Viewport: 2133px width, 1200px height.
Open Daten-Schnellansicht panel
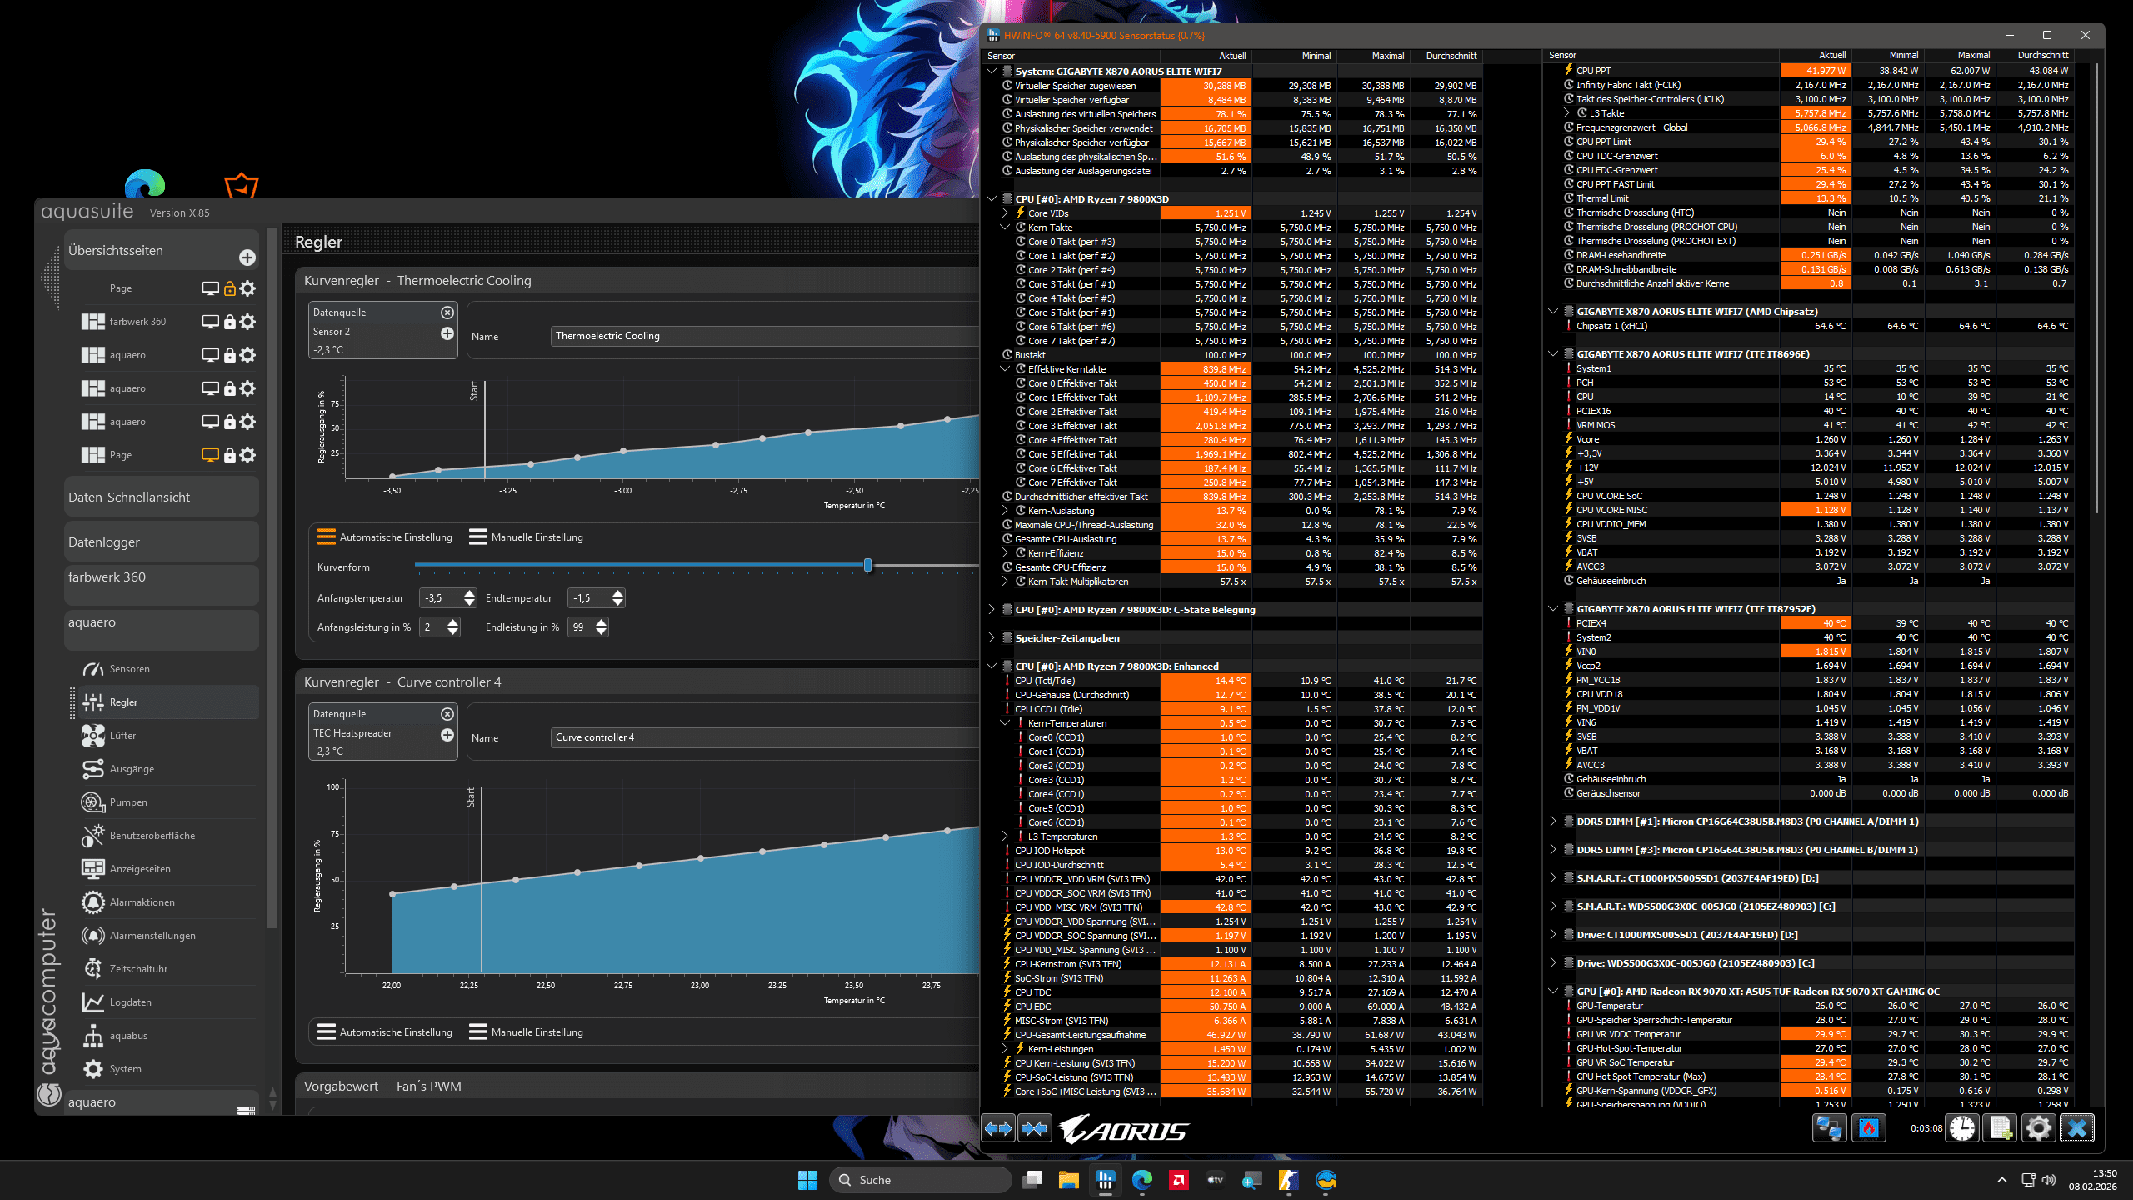point(129,497)
